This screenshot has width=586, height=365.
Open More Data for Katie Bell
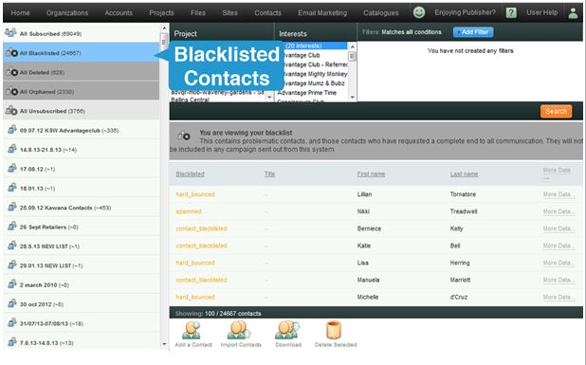[559, 246]
